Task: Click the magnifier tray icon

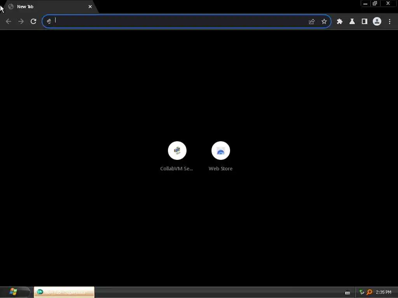Action: tap(370, 292)
